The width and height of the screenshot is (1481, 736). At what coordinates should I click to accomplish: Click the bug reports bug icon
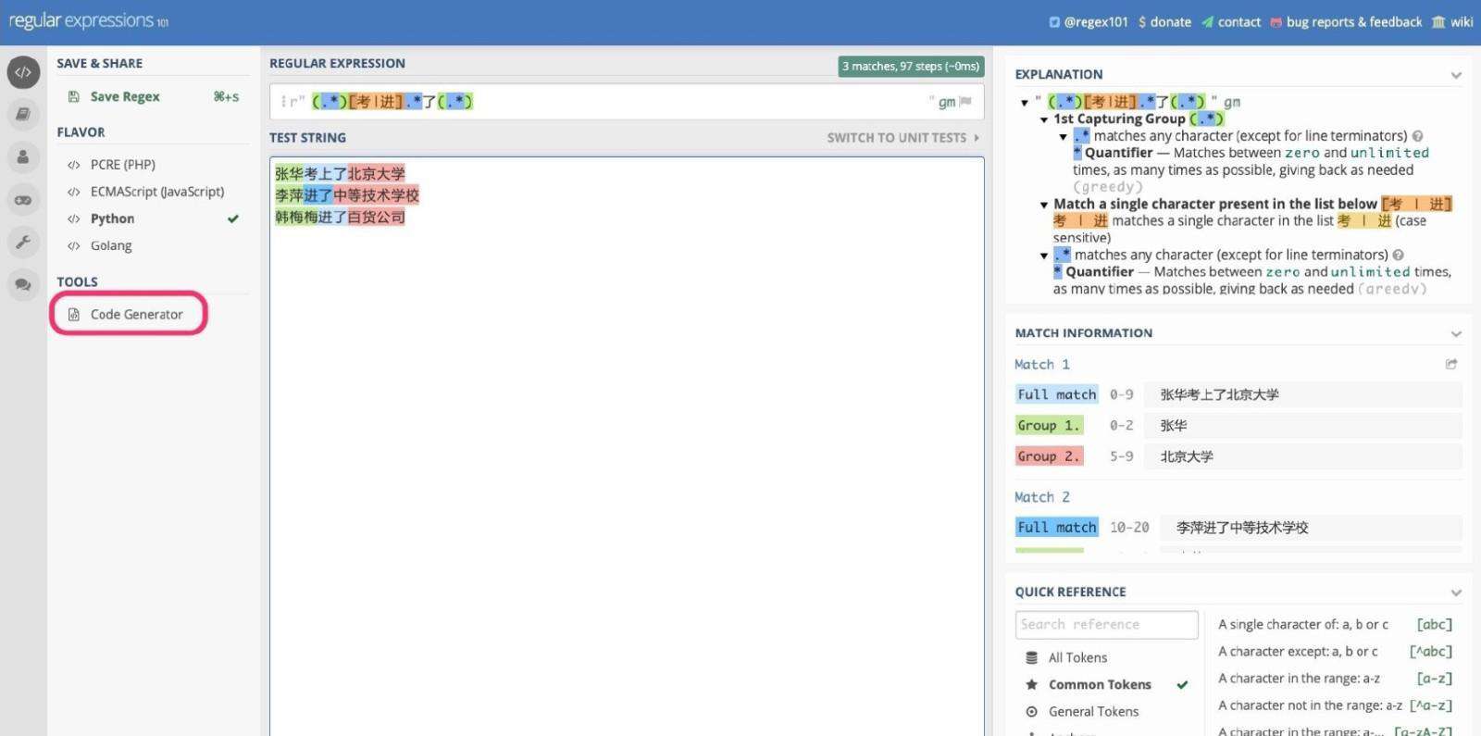click(1276, 22)
